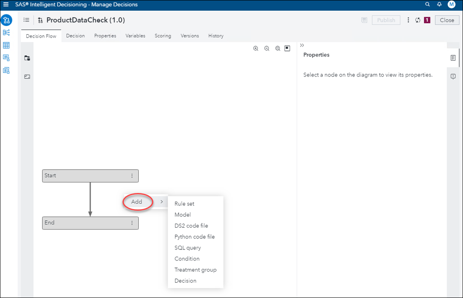Open the comments icon on right edge
Screen dimensions: 463x298
[x=453, y=76]
